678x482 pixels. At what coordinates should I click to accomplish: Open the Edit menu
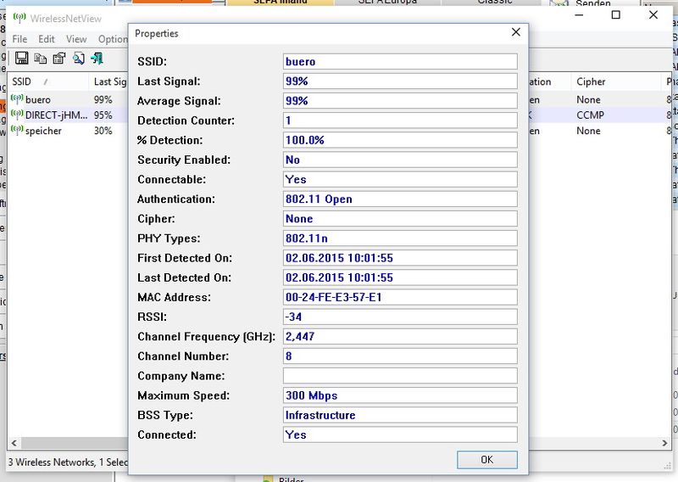point(47,39)
